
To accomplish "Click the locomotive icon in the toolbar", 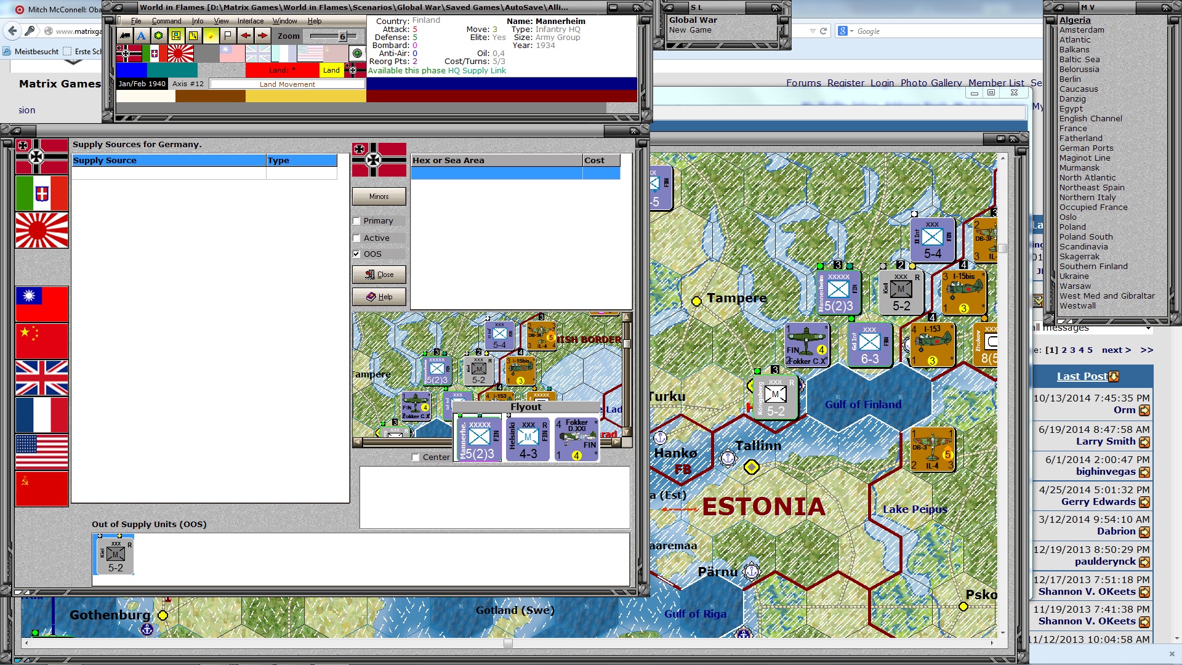I will [x=125, y=36].
